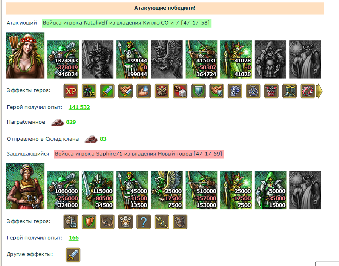
Task: Click the defender Saphire71 hero portrait
Action: click(25, 186)
